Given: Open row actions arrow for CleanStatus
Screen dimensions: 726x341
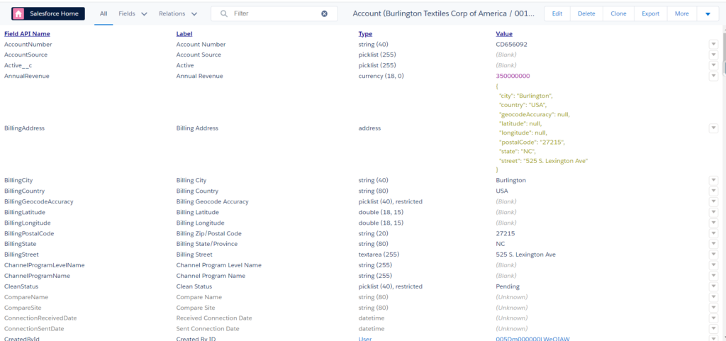Looking at the screenshot, I should point(713,286).
